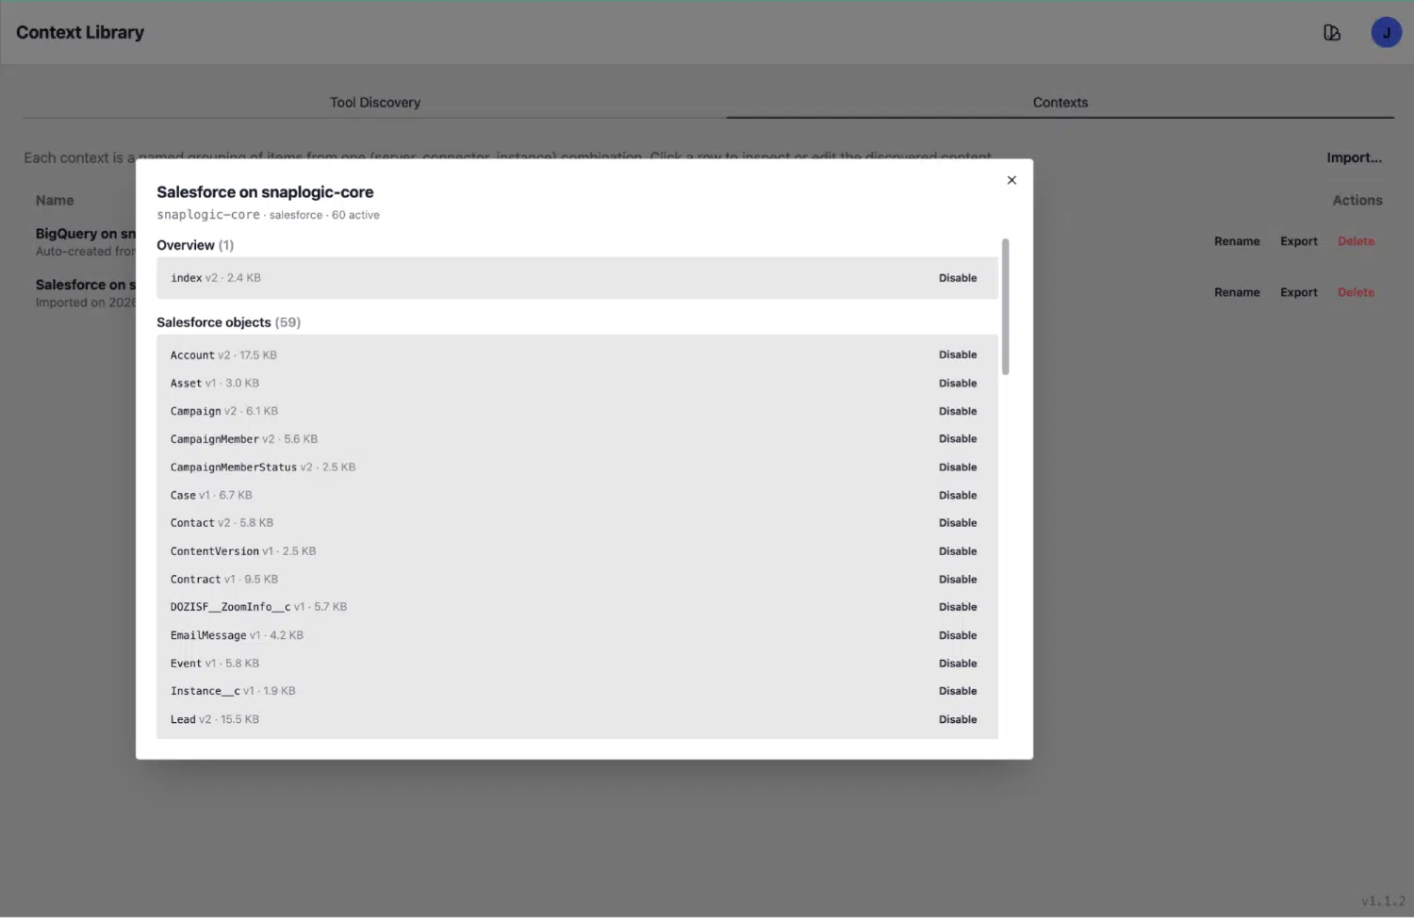This screenshot has width=1414, height=918.
Task: Select the Case v1 row
Action: click(577, 496)
